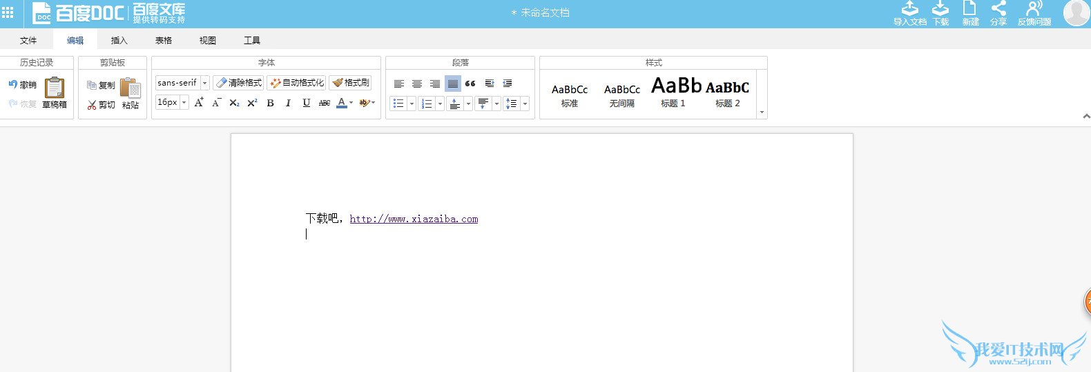Expand the styles gallery arrow
The image size is (1091, 372).
(x=762, y=112)
